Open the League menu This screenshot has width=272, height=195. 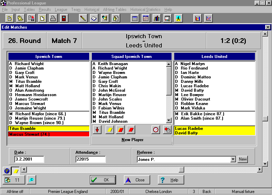(x=61, y=10)
